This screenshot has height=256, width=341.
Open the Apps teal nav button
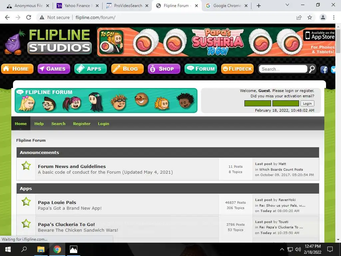[91, 69]
